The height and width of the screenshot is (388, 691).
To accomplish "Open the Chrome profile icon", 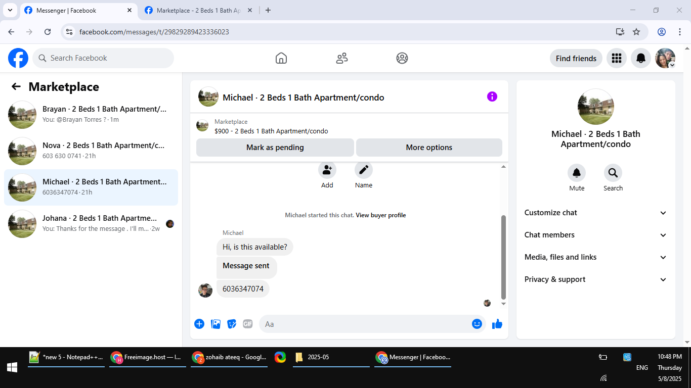I will 662,32.
